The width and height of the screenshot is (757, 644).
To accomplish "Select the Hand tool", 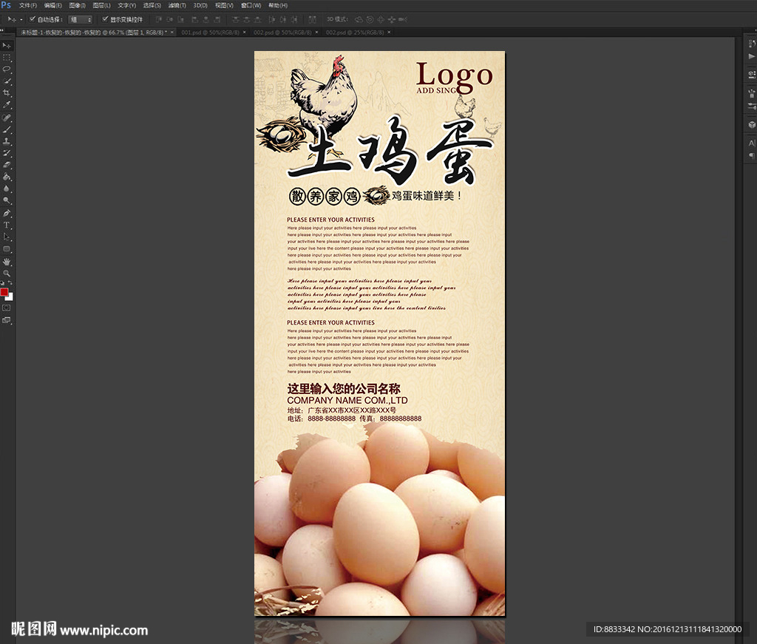I will [7, 262].
